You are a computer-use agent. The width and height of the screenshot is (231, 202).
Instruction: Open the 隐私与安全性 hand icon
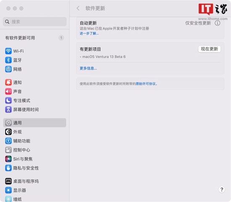[8, 168]
